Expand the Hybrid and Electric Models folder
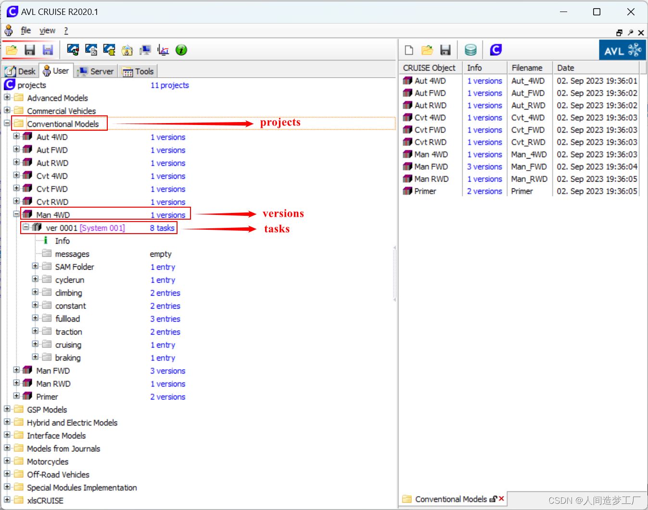This screenshot has height=510, width=648. pyautogui.click(x=7, y=422)
